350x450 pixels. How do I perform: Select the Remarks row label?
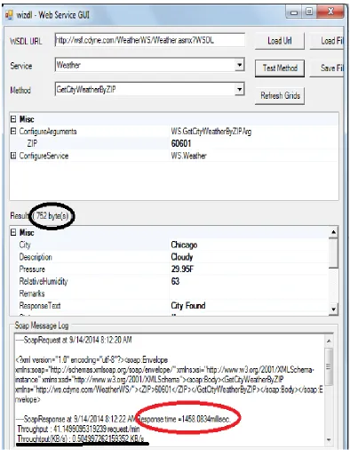click(x=32, y=293)
